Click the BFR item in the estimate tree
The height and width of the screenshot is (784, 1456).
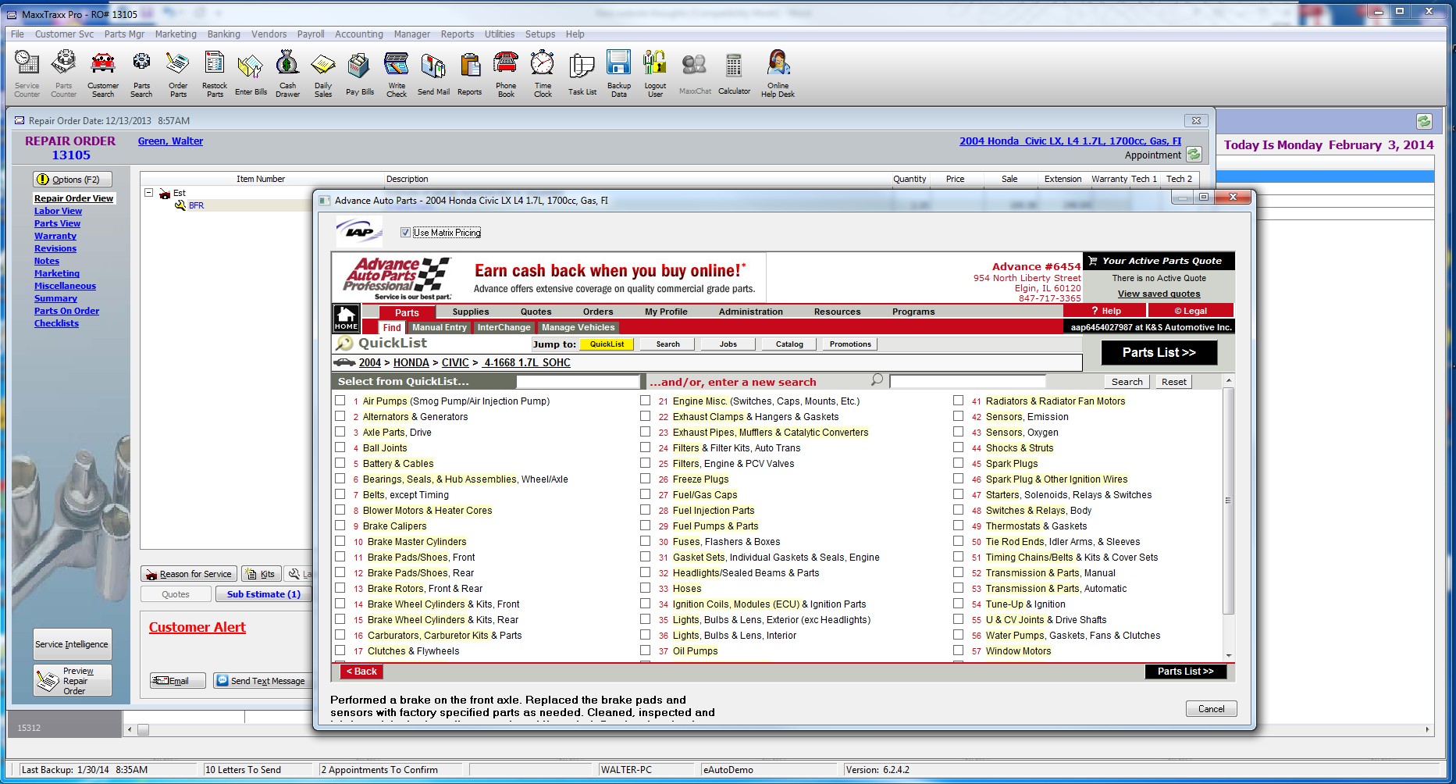196,205
